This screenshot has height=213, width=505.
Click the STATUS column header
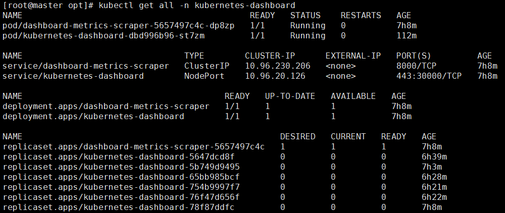[x=306, y=16]
